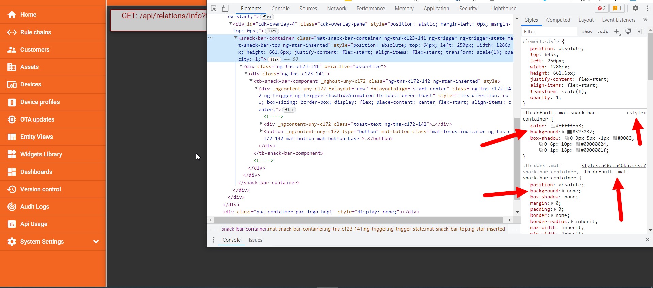
Task: Click the #323232 background color swatch
Action: (569, 132)
